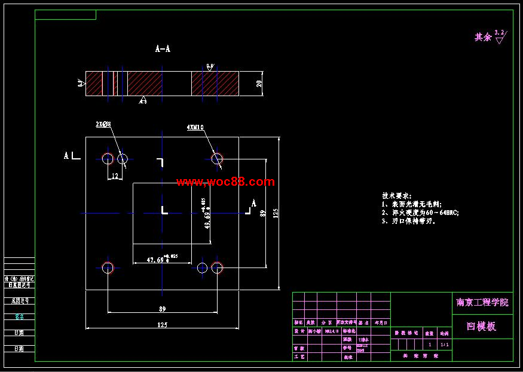Click the 标准化 cell in title block

(350, 331)
